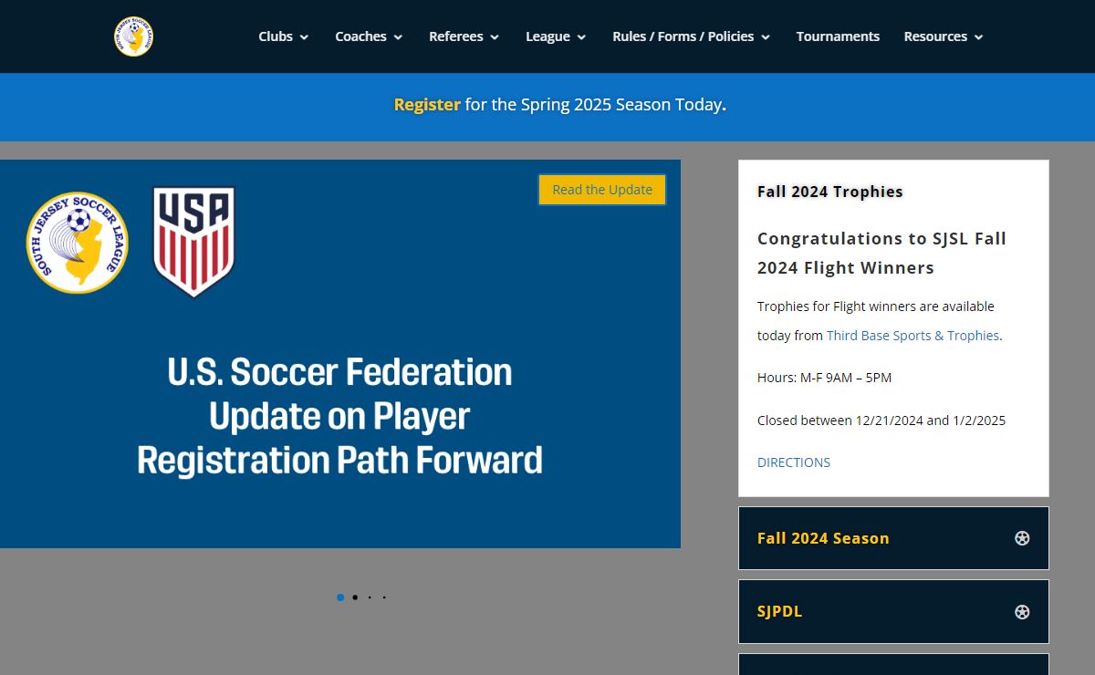Expand the Referees menu
The height and width of the screenshot is (675, 1095).
coord(464,36)
